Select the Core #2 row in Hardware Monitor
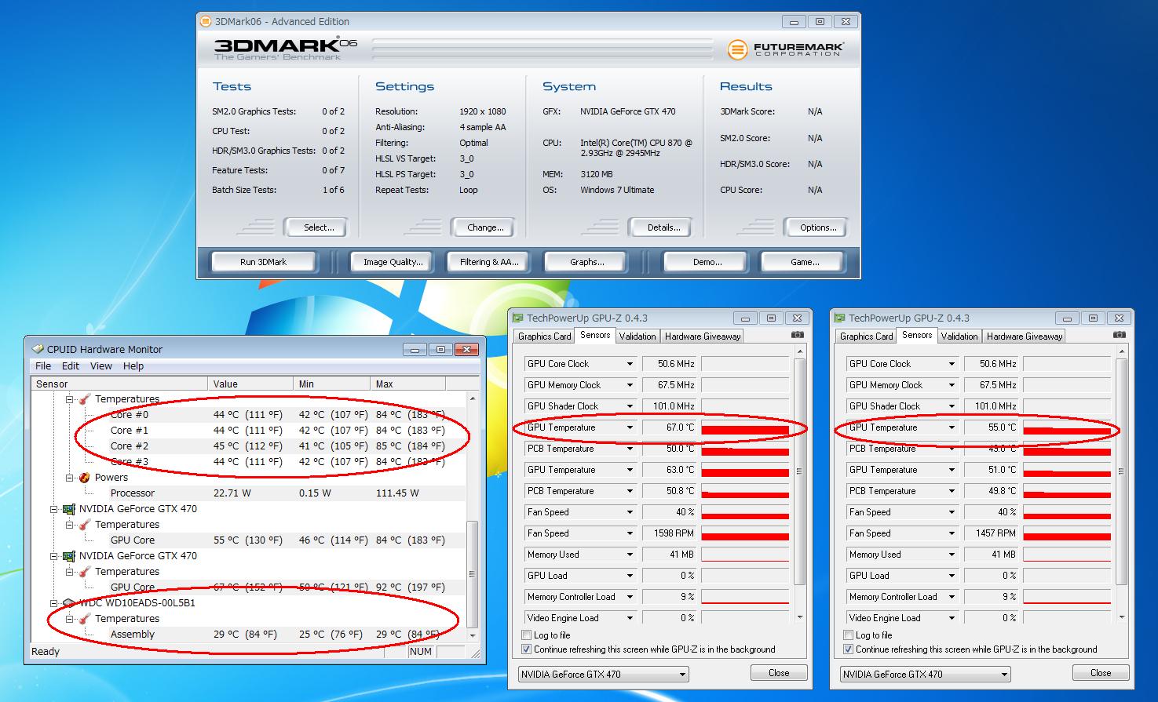Viewport: 1158px width, 702px height. pyautogui.click(x=250, y=446)
